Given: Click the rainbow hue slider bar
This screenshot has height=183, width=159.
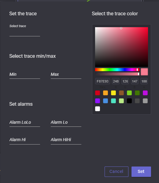Looking at the screenshot, I should pos(117,70).
